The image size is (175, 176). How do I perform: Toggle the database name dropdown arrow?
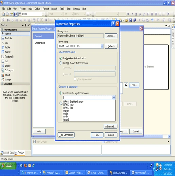tap(114, 97)
